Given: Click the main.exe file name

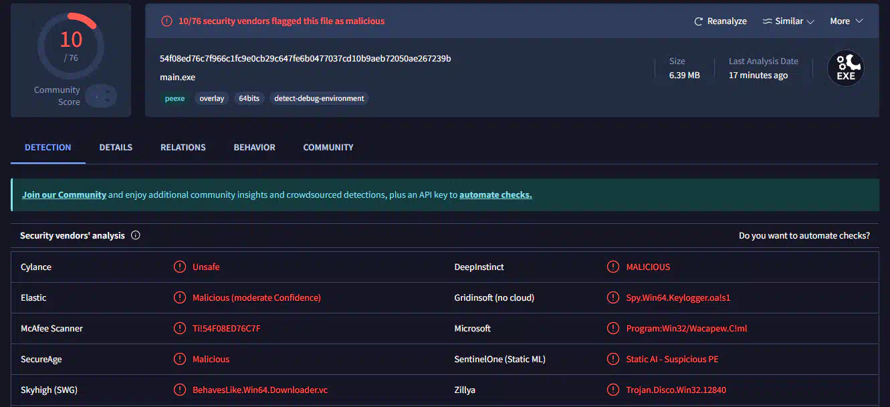Looking at the screenshot, I should (x=177, y=78).
